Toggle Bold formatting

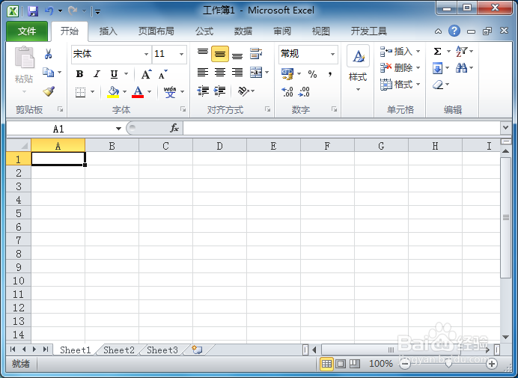point(79,74)
